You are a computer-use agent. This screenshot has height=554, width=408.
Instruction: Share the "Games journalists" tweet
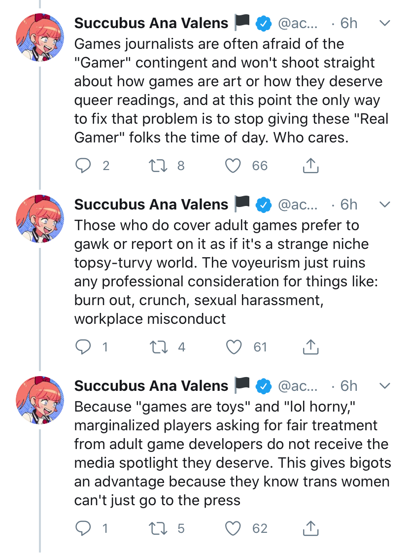point(310,166)
